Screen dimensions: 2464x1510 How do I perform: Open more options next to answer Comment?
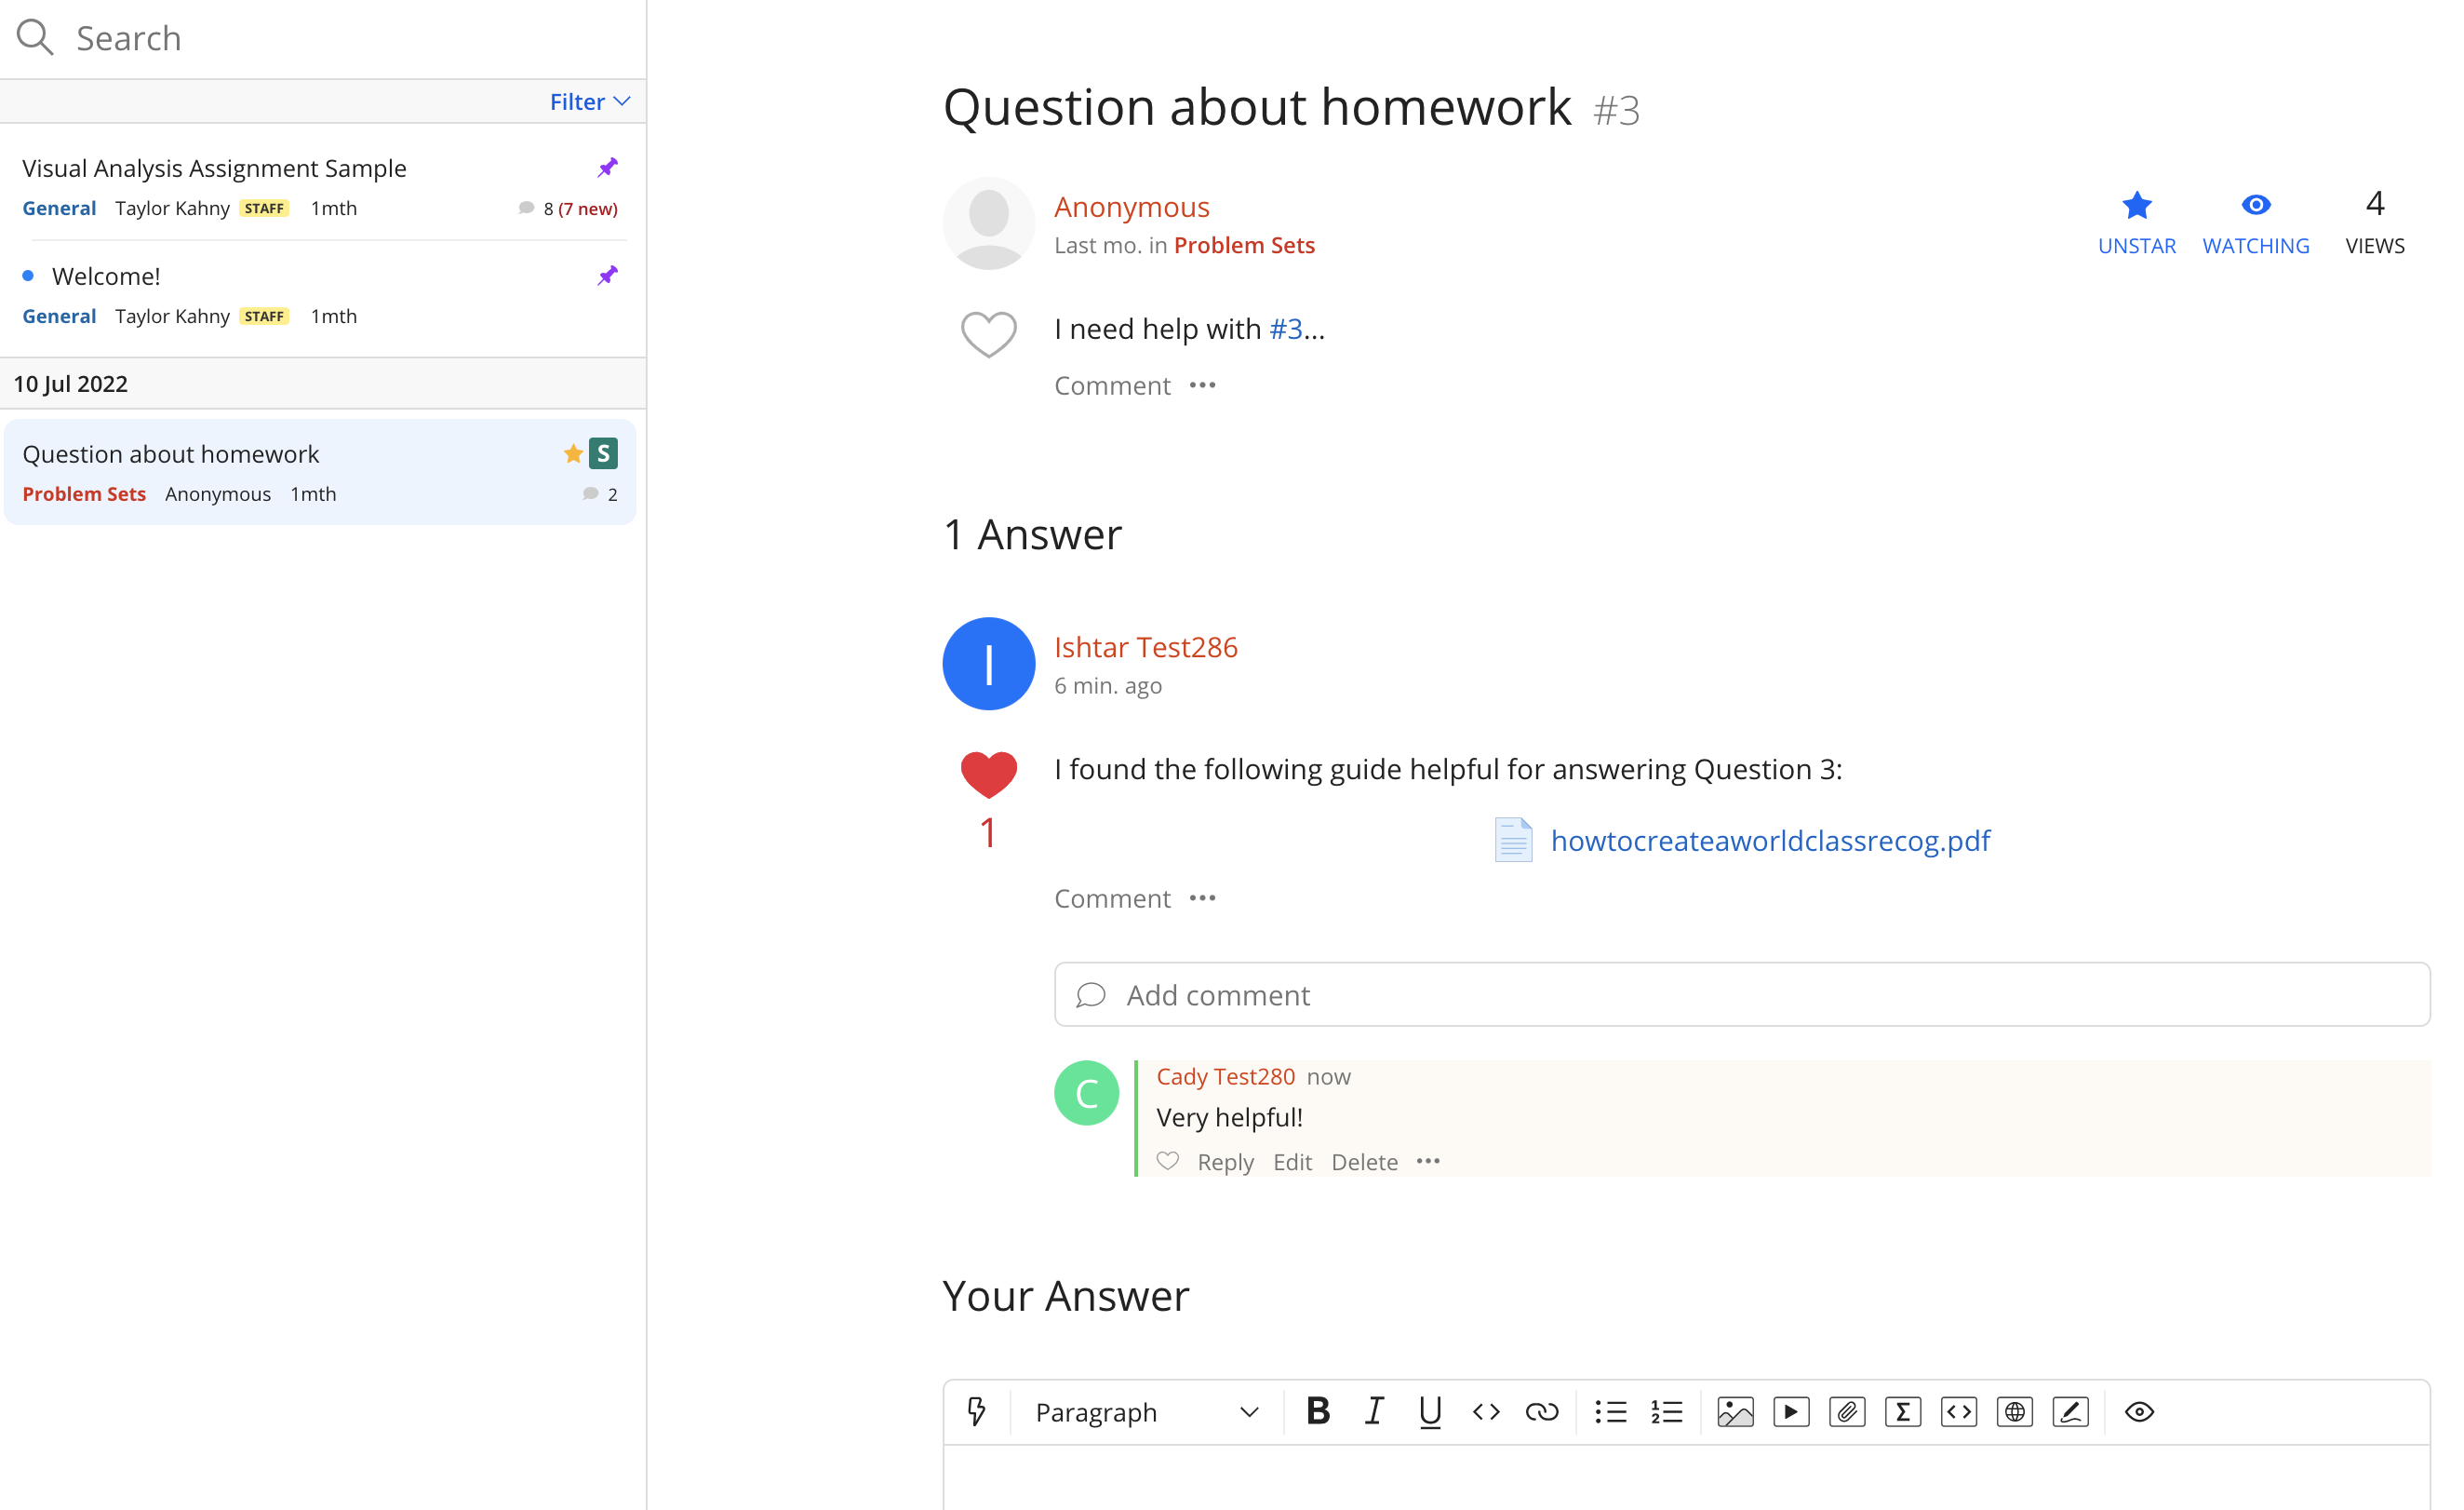click(1202, 897)
